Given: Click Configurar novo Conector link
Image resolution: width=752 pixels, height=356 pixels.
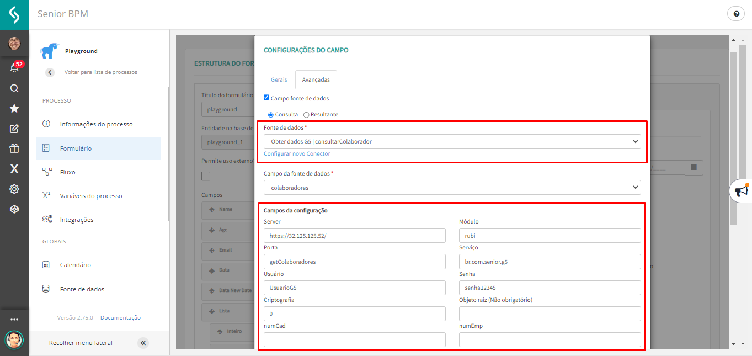Looking at the screenshot, I should tap(297, 154).
